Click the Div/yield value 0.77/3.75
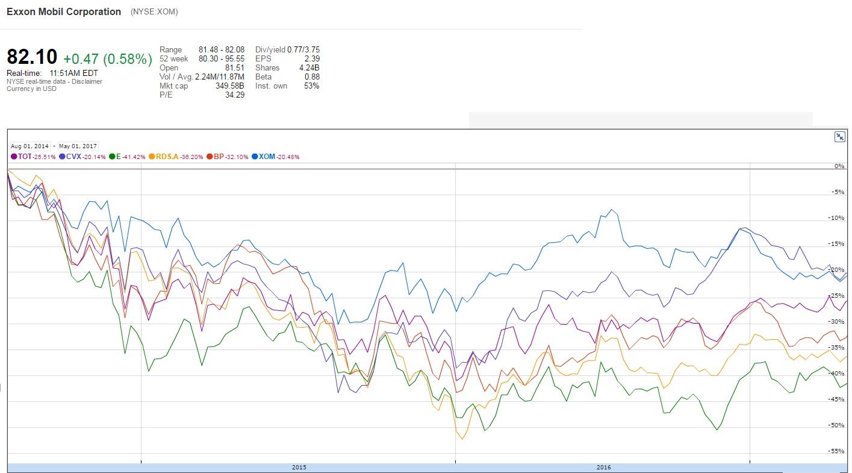 [303, 49]
